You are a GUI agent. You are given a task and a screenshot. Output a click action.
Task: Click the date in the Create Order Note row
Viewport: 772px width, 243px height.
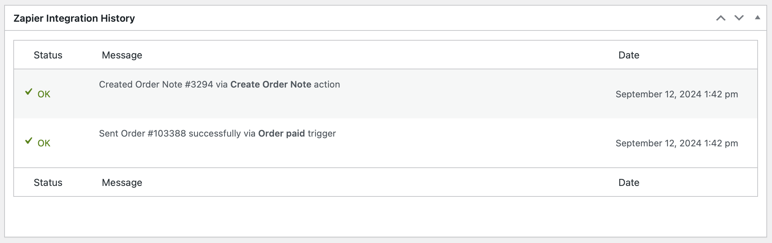coord(677,94)
